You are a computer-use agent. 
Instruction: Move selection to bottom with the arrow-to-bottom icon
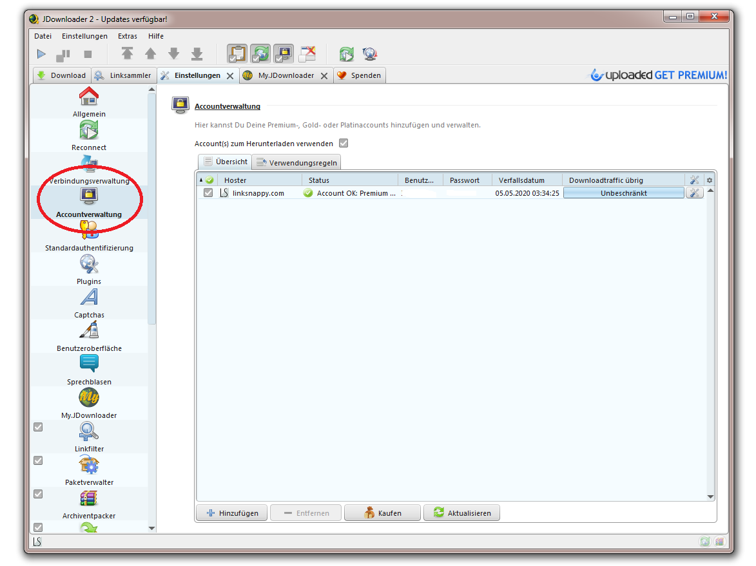197,53
